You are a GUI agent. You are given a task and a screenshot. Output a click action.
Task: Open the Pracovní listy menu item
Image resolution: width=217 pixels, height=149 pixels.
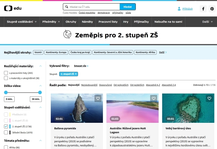pyautogui.click(x=108, y=22)
